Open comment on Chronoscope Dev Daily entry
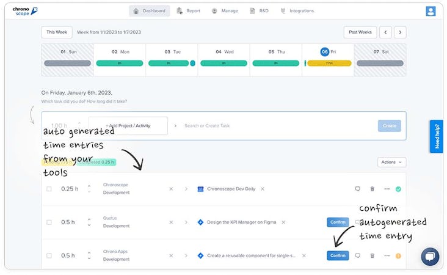This screenshot has width=447, height=275. coord(357,189)
